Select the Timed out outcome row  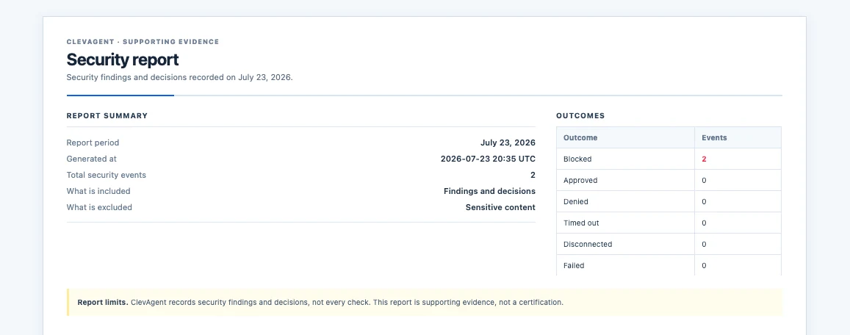tap(669, 223)
